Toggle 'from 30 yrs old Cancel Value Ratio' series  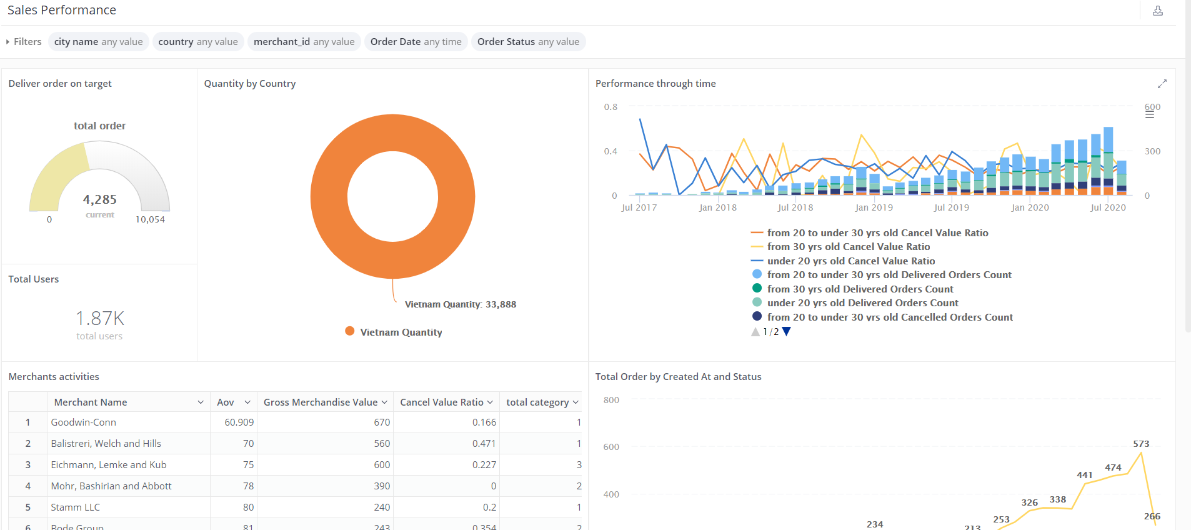(x=840, y=247)
